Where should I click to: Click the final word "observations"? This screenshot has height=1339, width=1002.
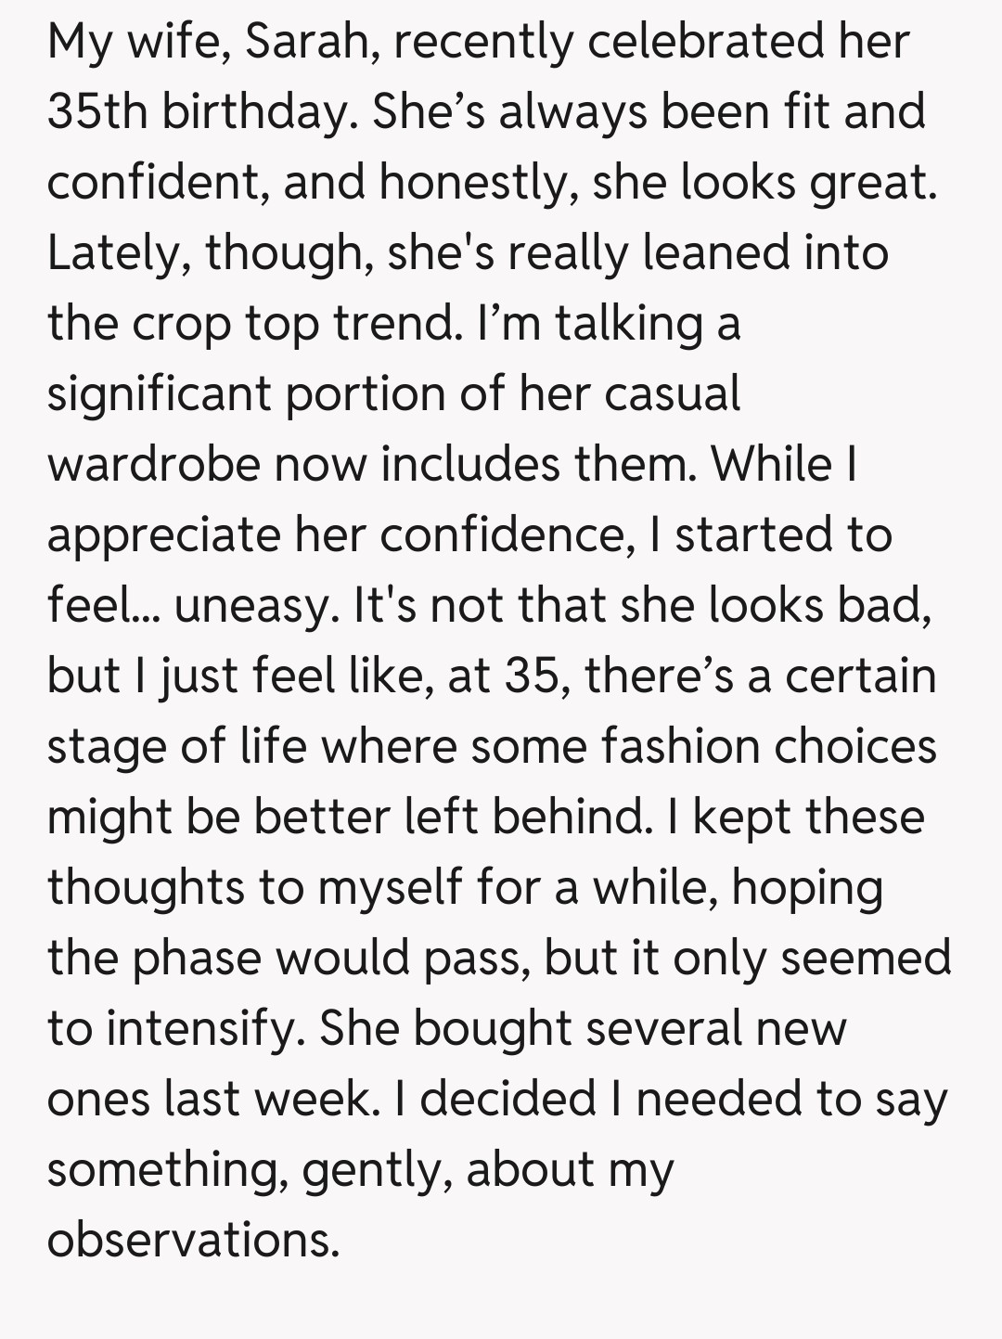pos(192,1240)
